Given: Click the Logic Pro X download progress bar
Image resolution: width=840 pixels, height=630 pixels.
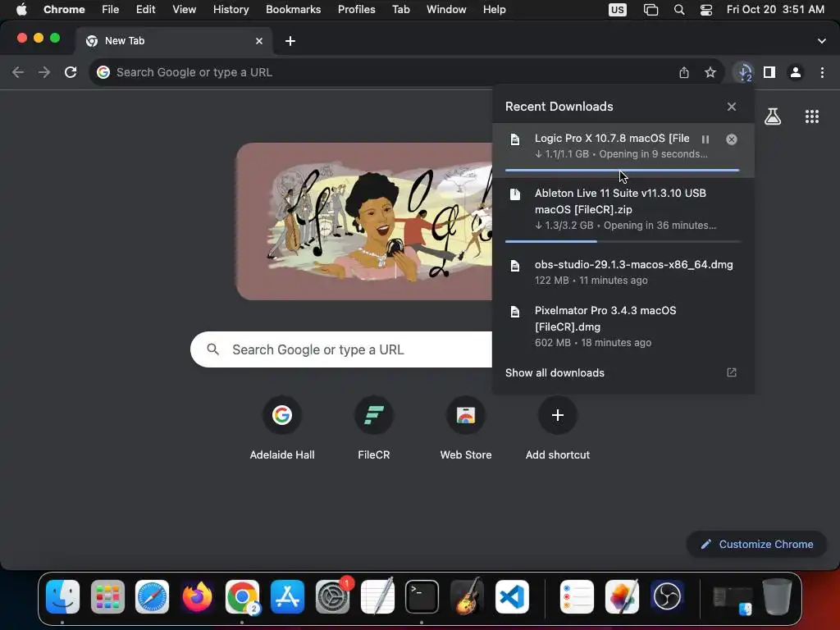Looking at the screenshot, I should pos(622,171).
